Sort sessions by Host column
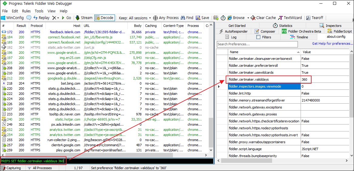354x171 pixels. click(x=64, y=26)
